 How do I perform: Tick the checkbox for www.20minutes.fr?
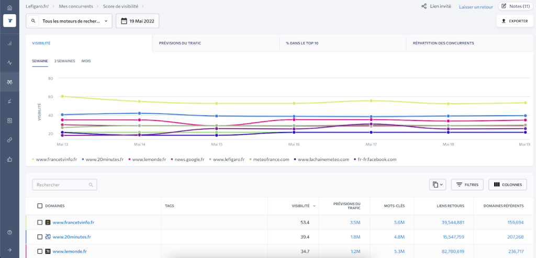click(40, 237)
